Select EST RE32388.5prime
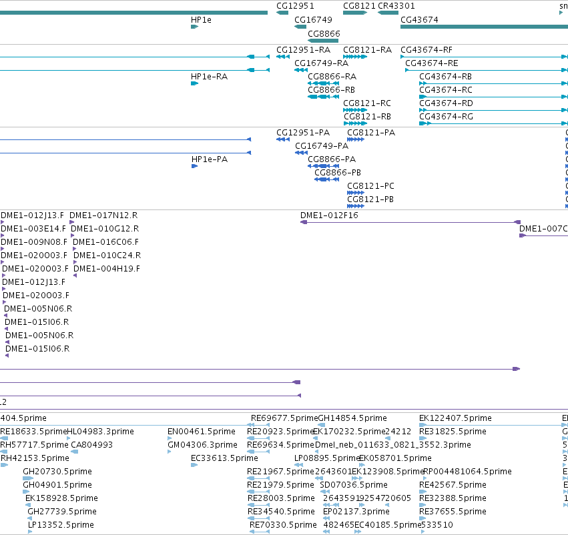 pos(453,498)
